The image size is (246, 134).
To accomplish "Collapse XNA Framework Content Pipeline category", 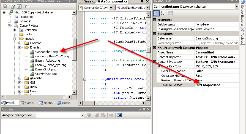I will click(x=155, y=48).
